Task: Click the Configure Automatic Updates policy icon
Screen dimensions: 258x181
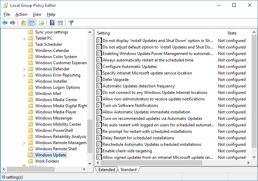Action: (x=99, y=67)
